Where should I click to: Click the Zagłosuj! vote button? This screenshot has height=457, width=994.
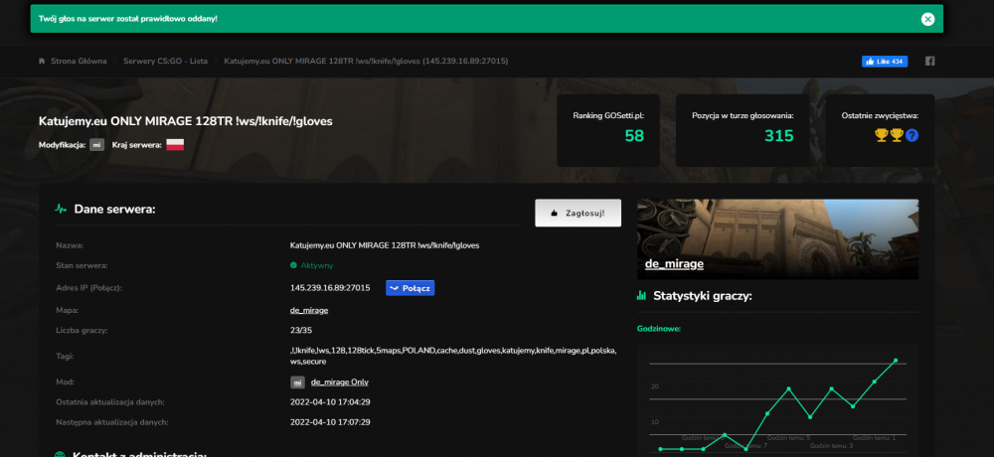click(x=579, y=213)
